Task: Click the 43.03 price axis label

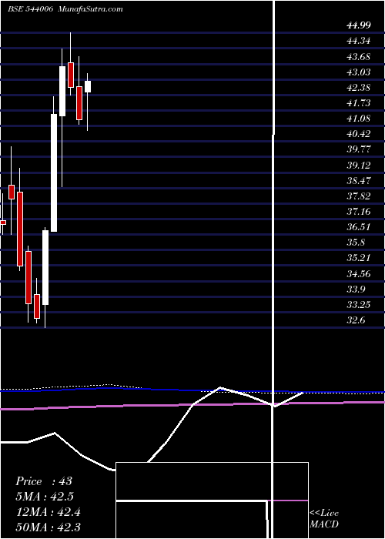Action: coord(359,72)
